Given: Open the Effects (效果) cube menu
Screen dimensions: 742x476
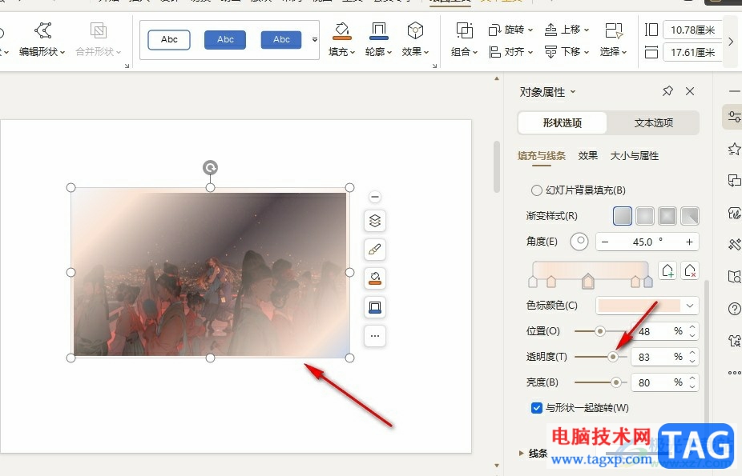Looking at the screenshot, I should click(x=415, y=30).
